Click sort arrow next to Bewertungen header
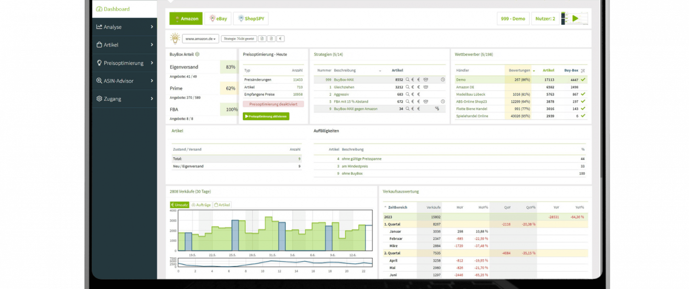 point(534,71)
